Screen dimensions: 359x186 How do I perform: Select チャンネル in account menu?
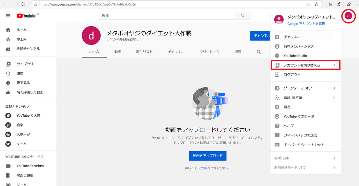pos(306,37)
